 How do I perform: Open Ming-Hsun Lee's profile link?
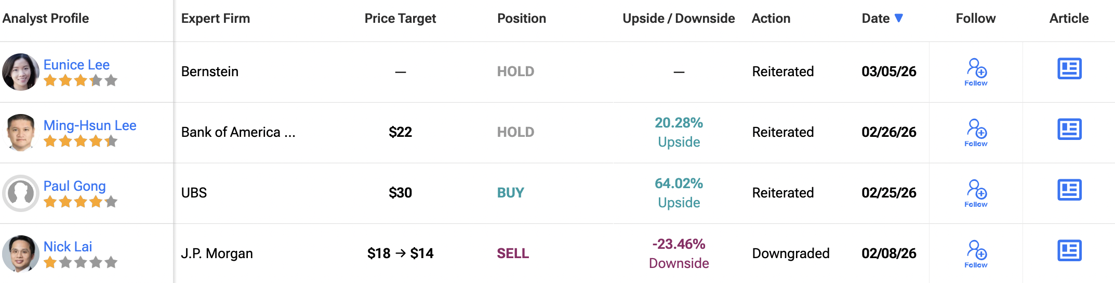pyautogui.click(x=90, y=125)
